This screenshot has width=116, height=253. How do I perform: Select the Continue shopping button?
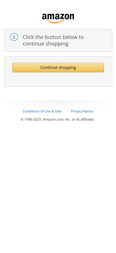point(58,67)
